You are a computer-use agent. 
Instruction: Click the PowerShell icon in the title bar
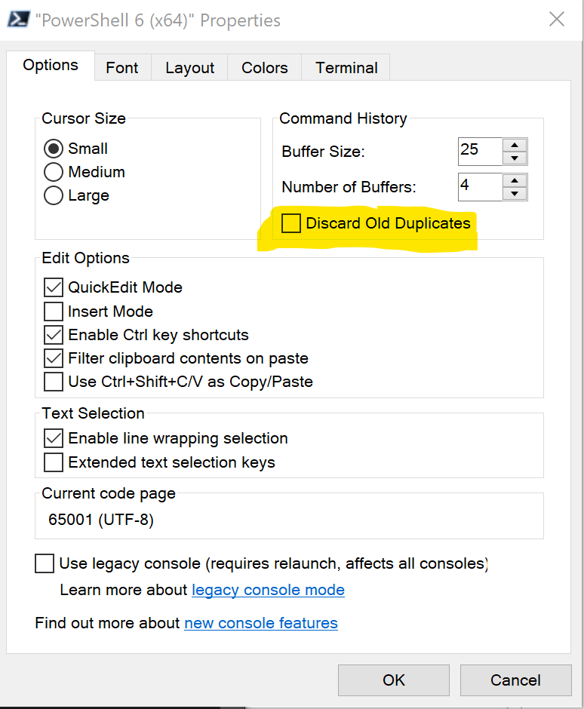click(19, 20)
